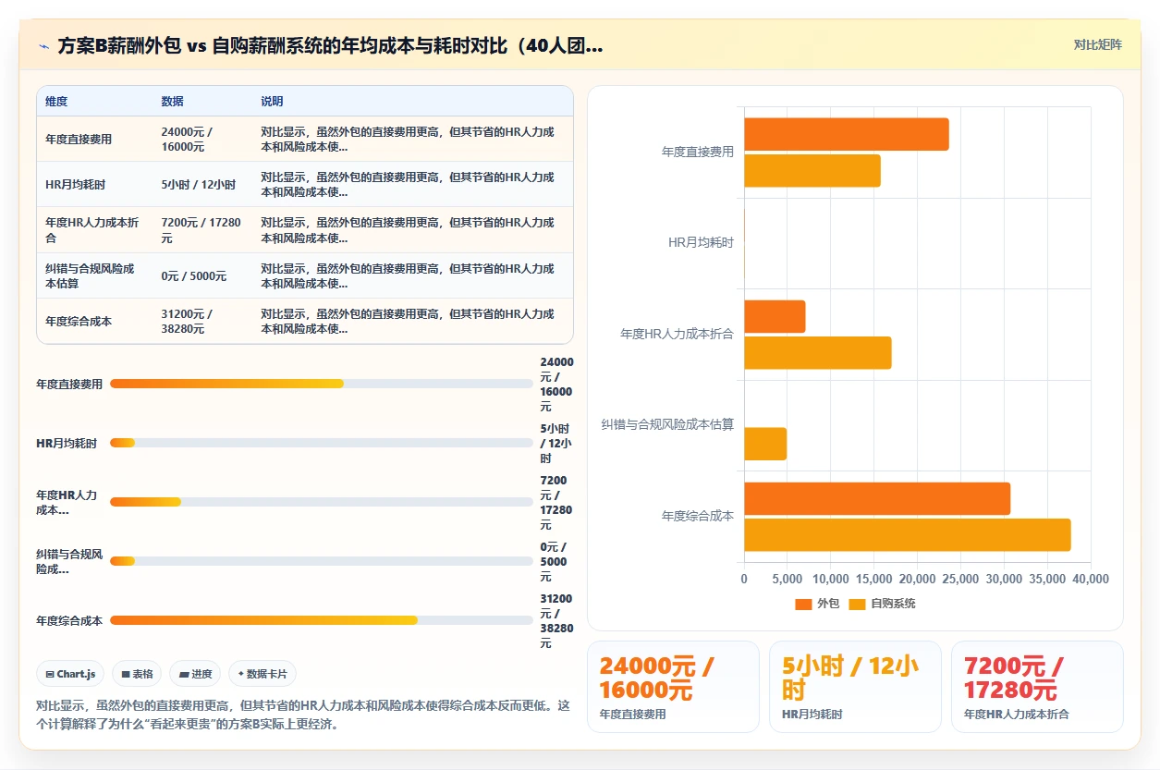Click 年度HR人力成本折合 row label in table
Image resolution: width=1160 pixels, height=770 pixels.
pyautogui.click(x=92, y=230)
